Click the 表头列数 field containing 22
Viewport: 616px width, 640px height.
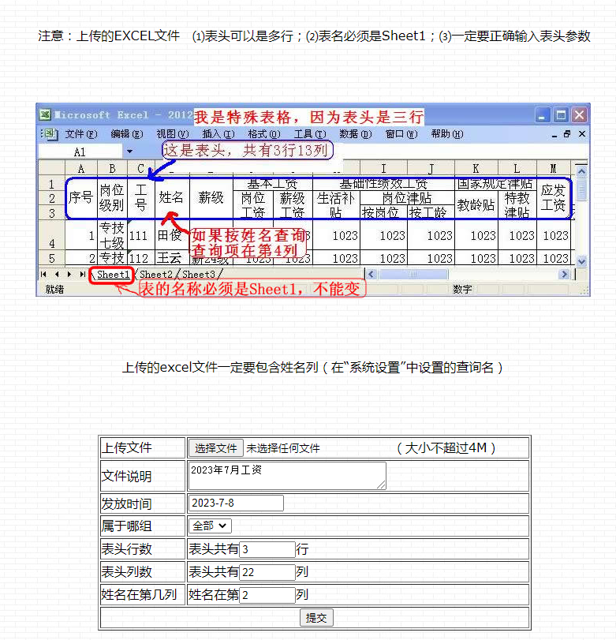pyautogui.click(x=267, y=572)
